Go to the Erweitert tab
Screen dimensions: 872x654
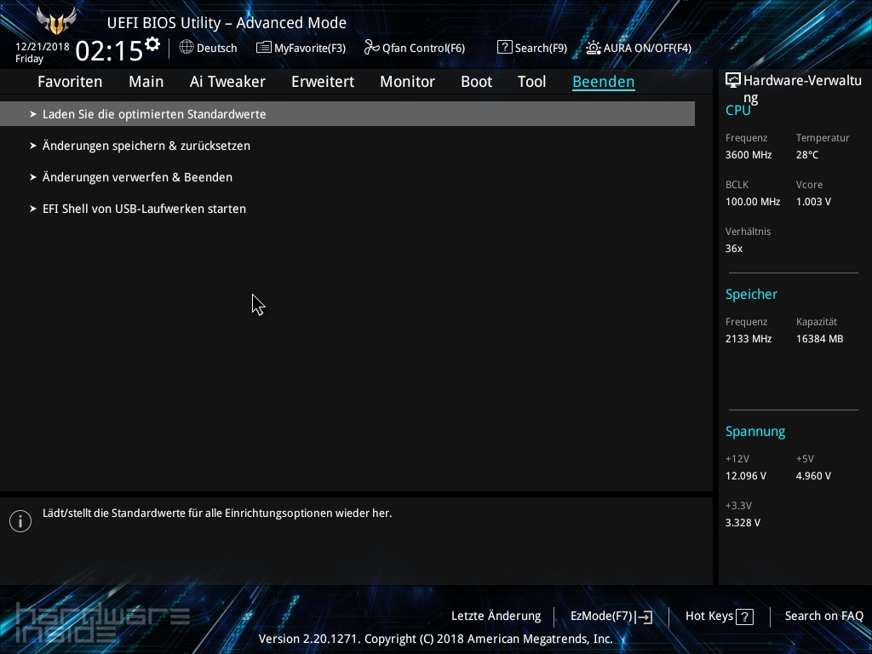pos(323,82)
